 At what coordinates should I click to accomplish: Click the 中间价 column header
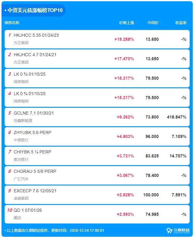153,23
